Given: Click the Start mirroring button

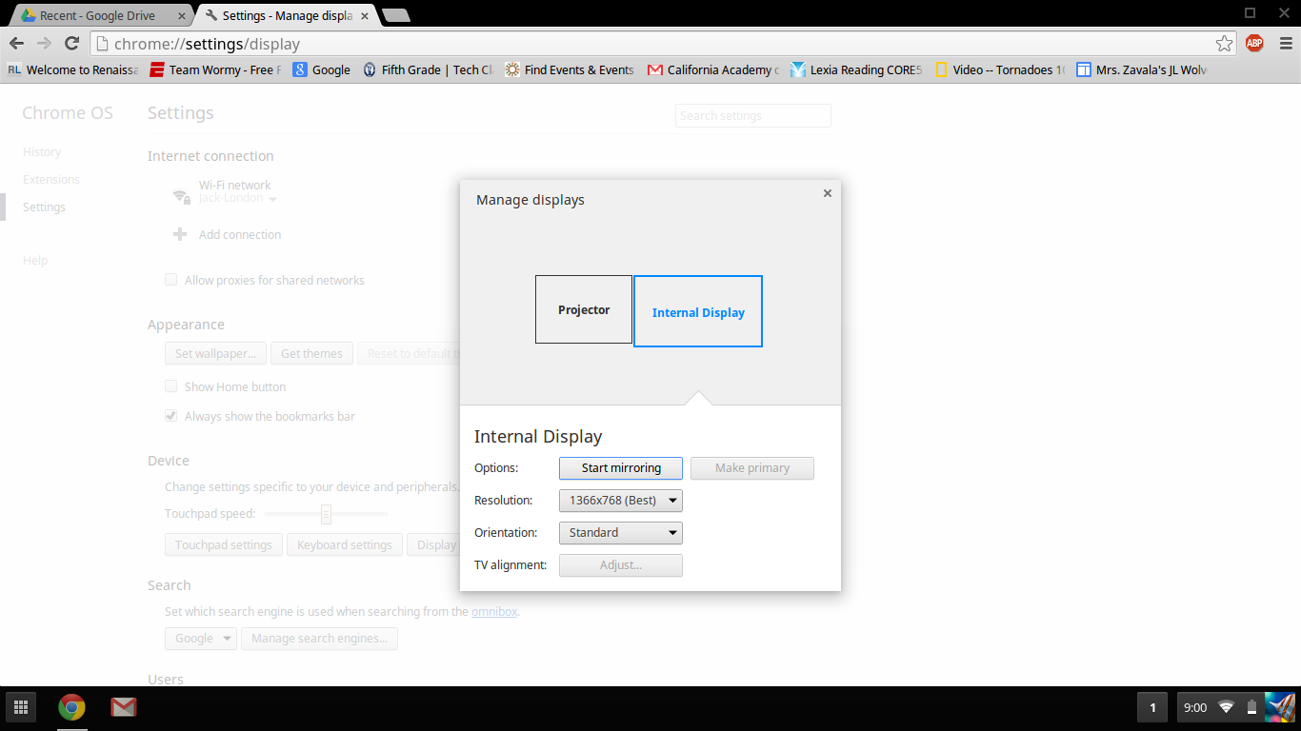Looking at the screenshot, I should click(621, 468).
